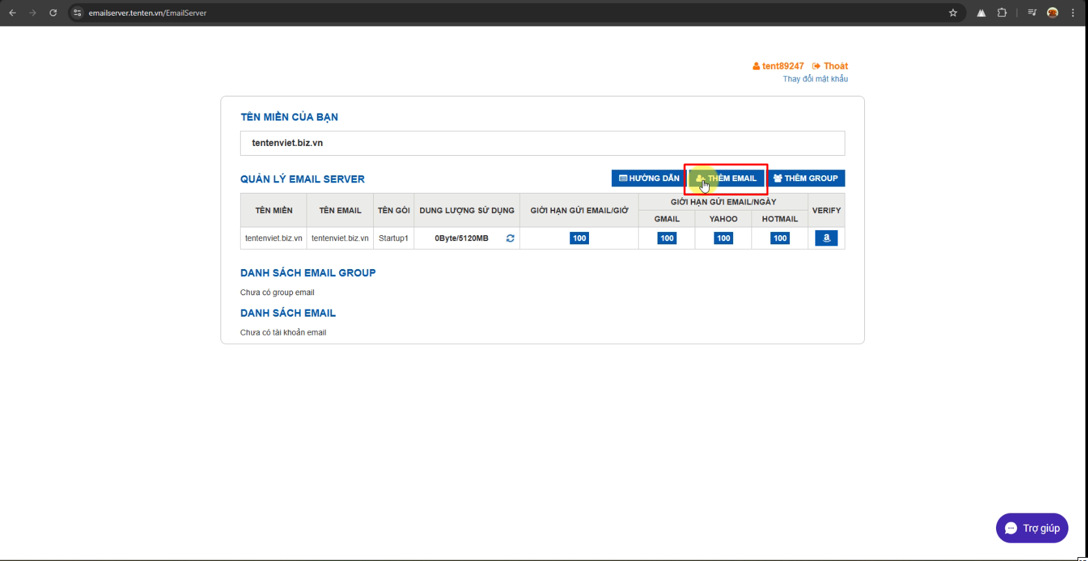Open the HƯỚNG DẪN guide button
This screenshot has height=561, width=1088.
[x=648, y=178]
